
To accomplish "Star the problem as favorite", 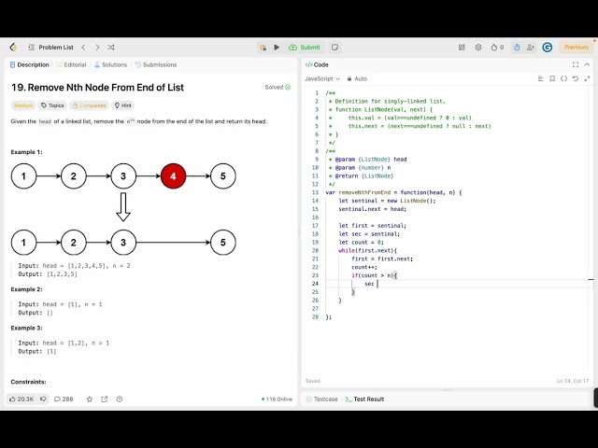I will [90, 399].
